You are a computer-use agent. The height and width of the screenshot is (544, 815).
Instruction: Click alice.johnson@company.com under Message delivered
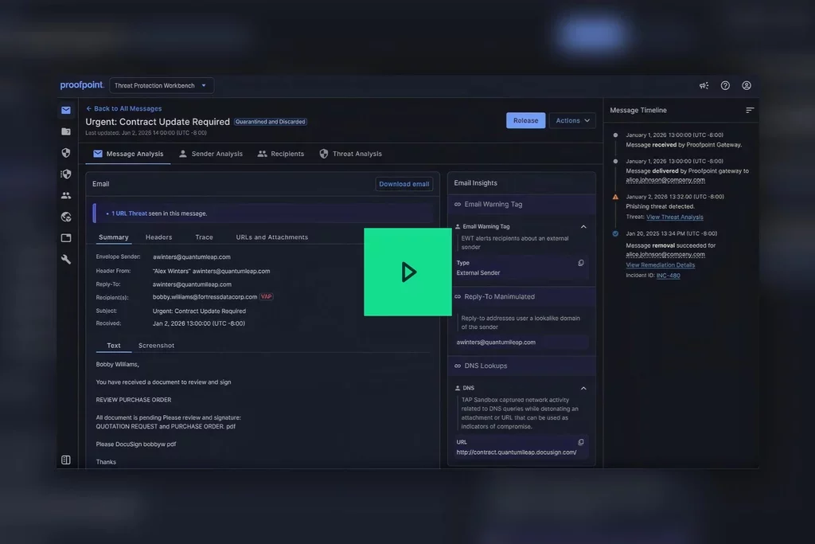point(665,181)
